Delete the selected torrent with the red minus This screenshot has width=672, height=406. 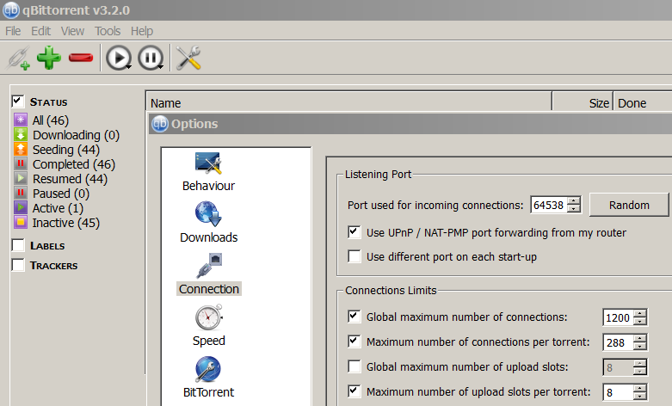(81, 58)
